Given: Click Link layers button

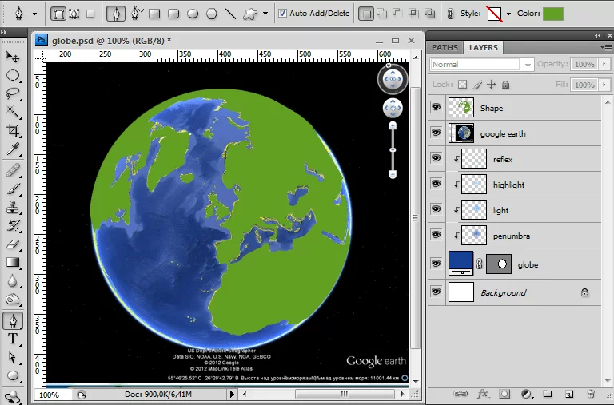Looking at the screenshot, I should click(460, 394).
